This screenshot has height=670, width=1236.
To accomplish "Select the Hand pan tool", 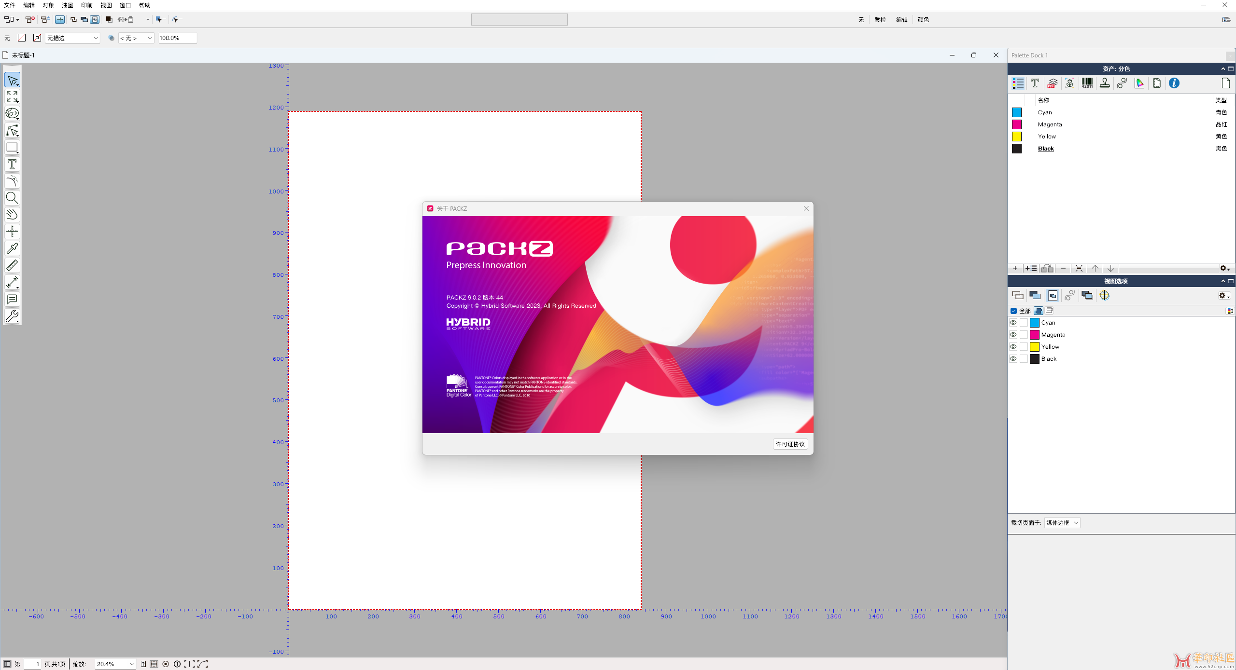I will pyautogui.click(x=12, y=215).
